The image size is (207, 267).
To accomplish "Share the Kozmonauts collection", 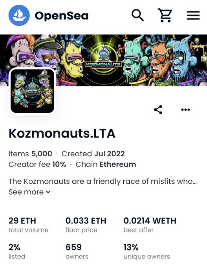I will pyautogui.click(x=158, y=110).
